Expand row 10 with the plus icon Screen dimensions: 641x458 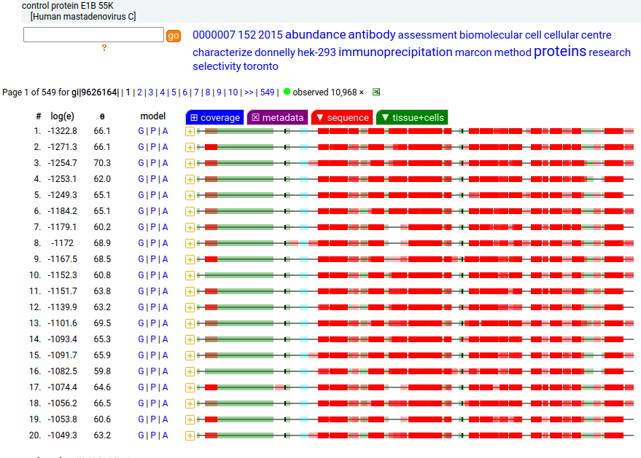pos(190,275)
